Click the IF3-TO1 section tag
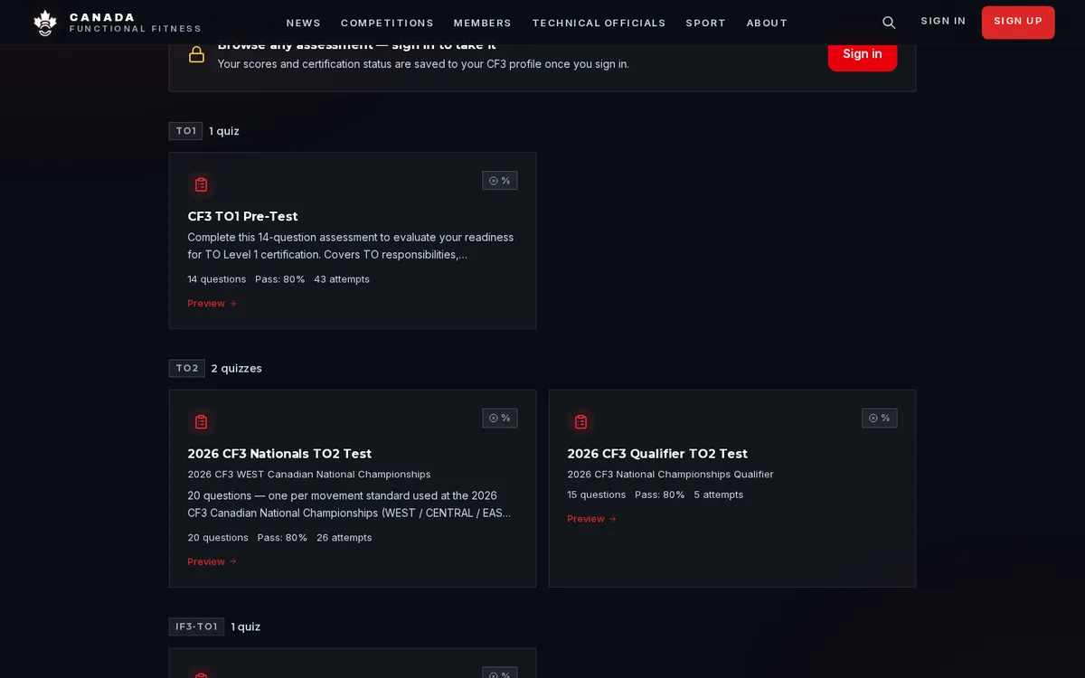Viewport: 1085px width, 678px height. (196, 626)
